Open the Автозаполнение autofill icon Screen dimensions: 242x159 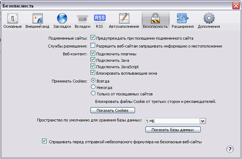[124, 18]
